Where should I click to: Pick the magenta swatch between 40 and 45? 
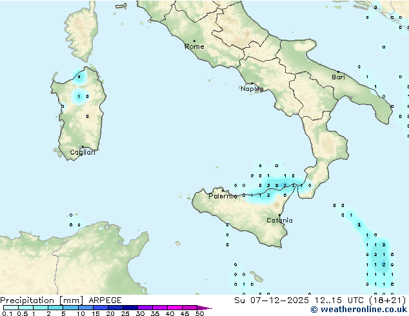(x=175, y=308)
